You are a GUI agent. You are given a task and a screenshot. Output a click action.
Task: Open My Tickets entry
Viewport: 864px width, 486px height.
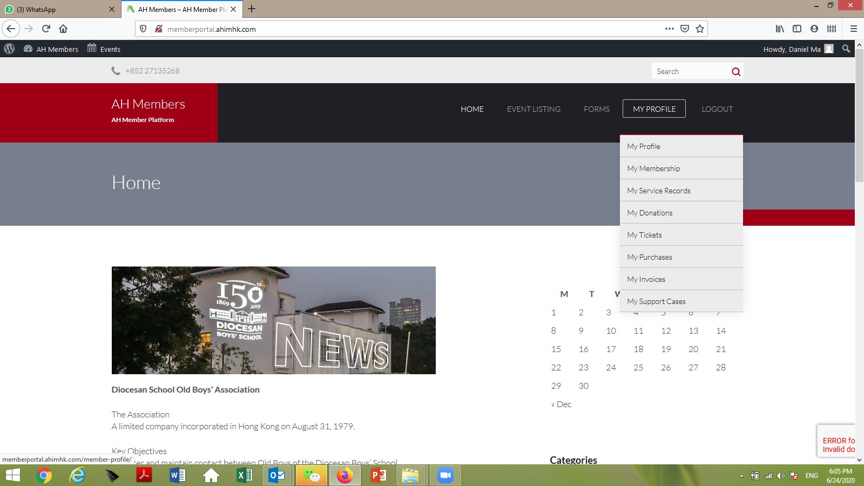pyautogui.click(x=681, y=235)
